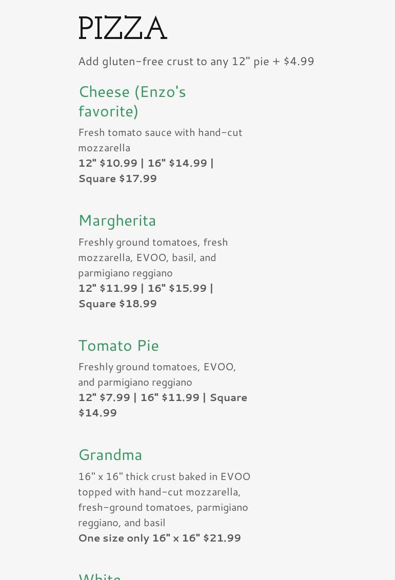The image size is (395, 580).
Task: Click the Cheese Square $17.99 price
Action: point(117,178)
